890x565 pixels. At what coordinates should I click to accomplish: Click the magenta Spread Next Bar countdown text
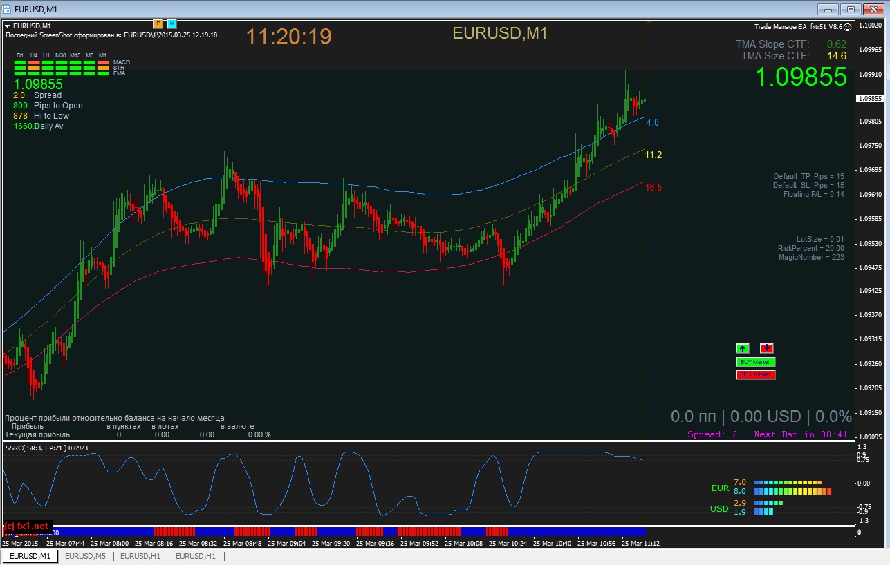coord(768,434)
